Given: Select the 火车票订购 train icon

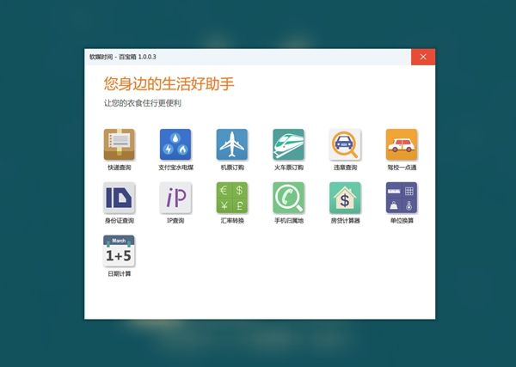Looking at the screenshot, I should click(x=289, y=144).
